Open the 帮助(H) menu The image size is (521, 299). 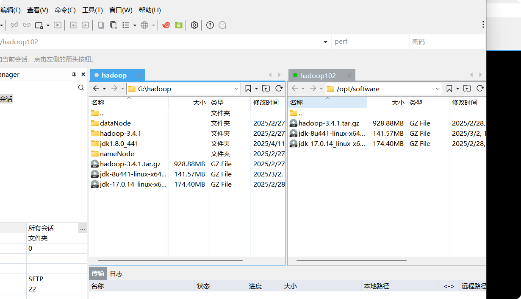(x=150, y=10)
